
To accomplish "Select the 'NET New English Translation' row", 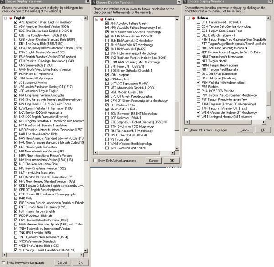I will [x=38, y=147].
